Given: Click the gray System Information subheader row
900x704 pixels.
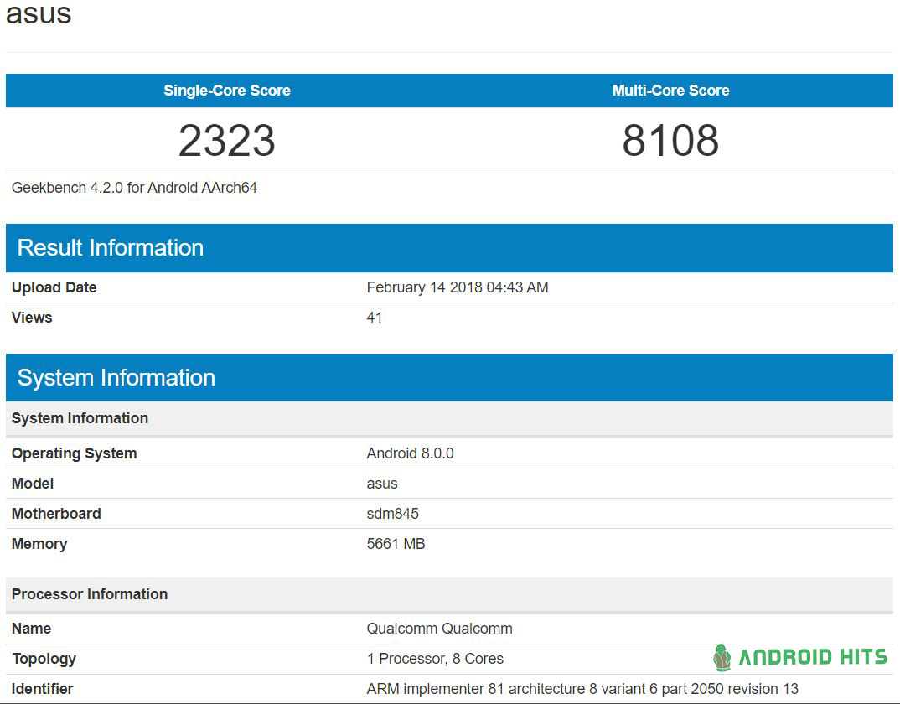Looking at the screenshot, I should (x=449, y=418).
